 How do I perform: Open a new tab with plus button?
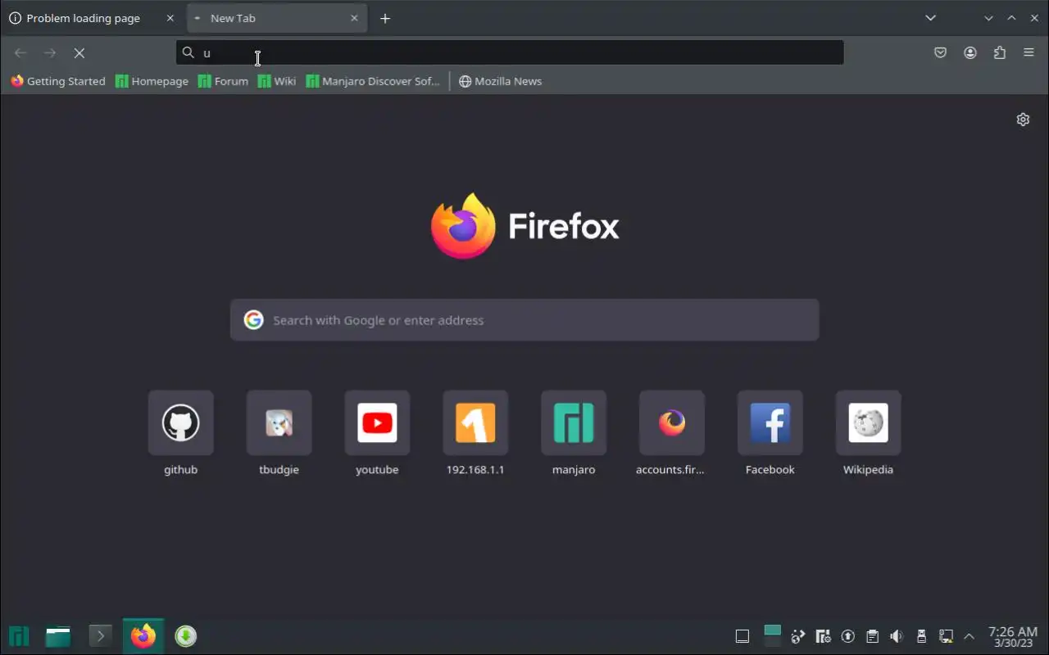(385, 18)
